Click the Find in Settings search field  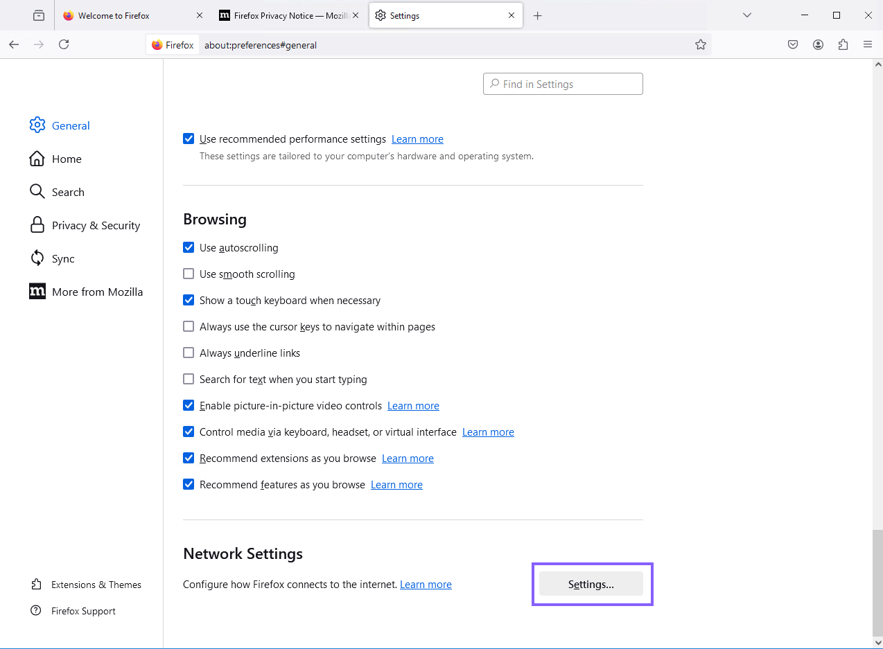[x=563, y=84]
